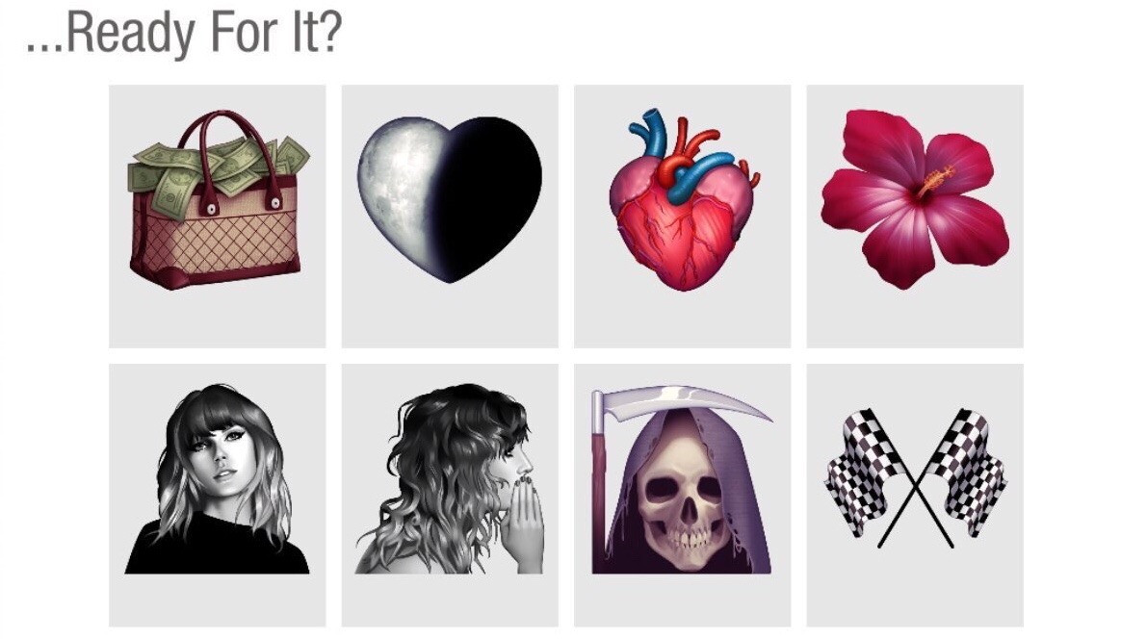Select the pink hibiscus flower sticker

point(914,216)
